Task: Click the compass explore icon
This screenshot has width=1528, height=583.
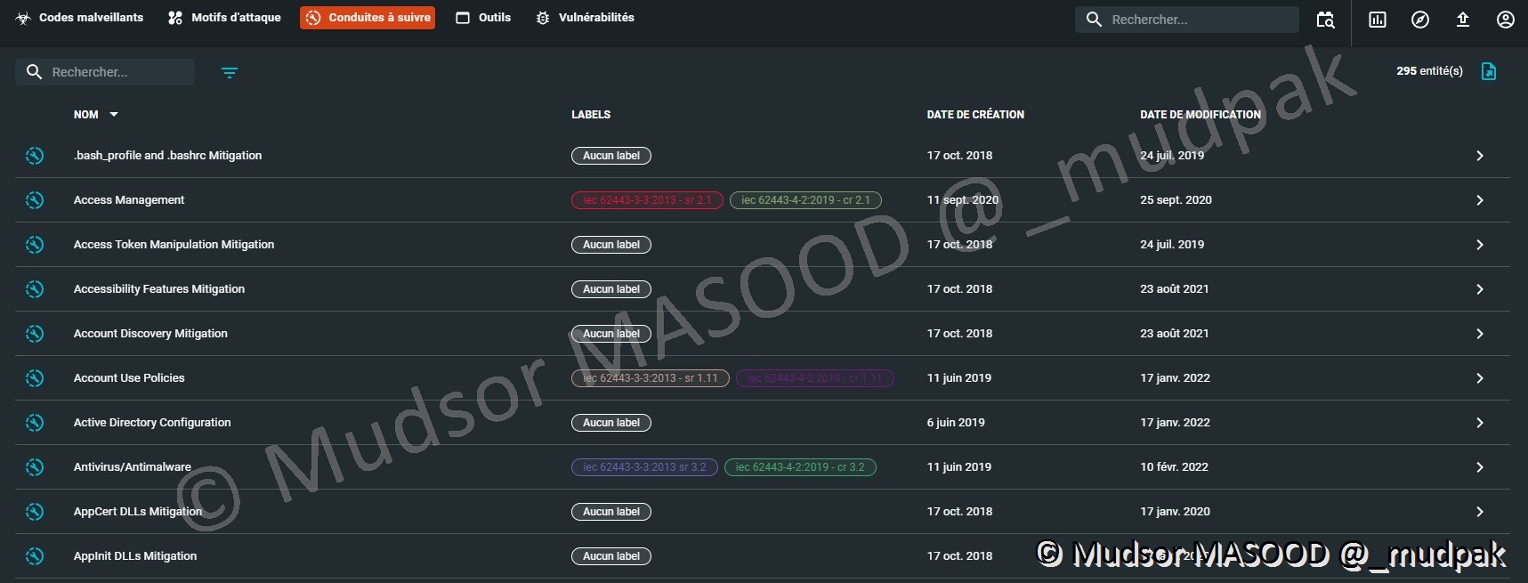Action: (x=1419, y=20)
